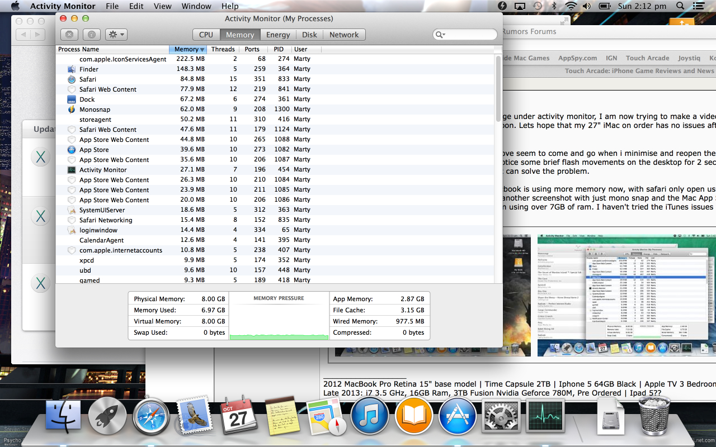Select the com.apple.internetaccounts process row

(x=275, y=250)
